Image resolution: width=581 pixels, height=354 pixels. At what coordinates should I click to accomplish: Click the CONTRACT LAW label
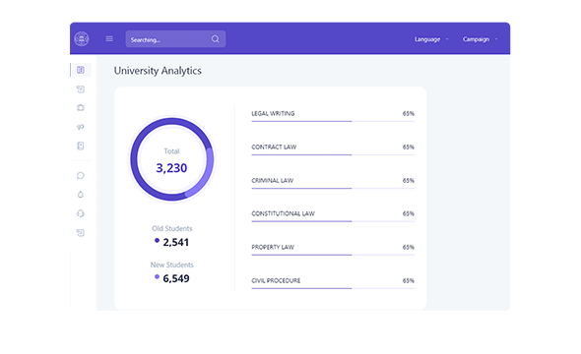pyautogui.click(x=274, y=147)
